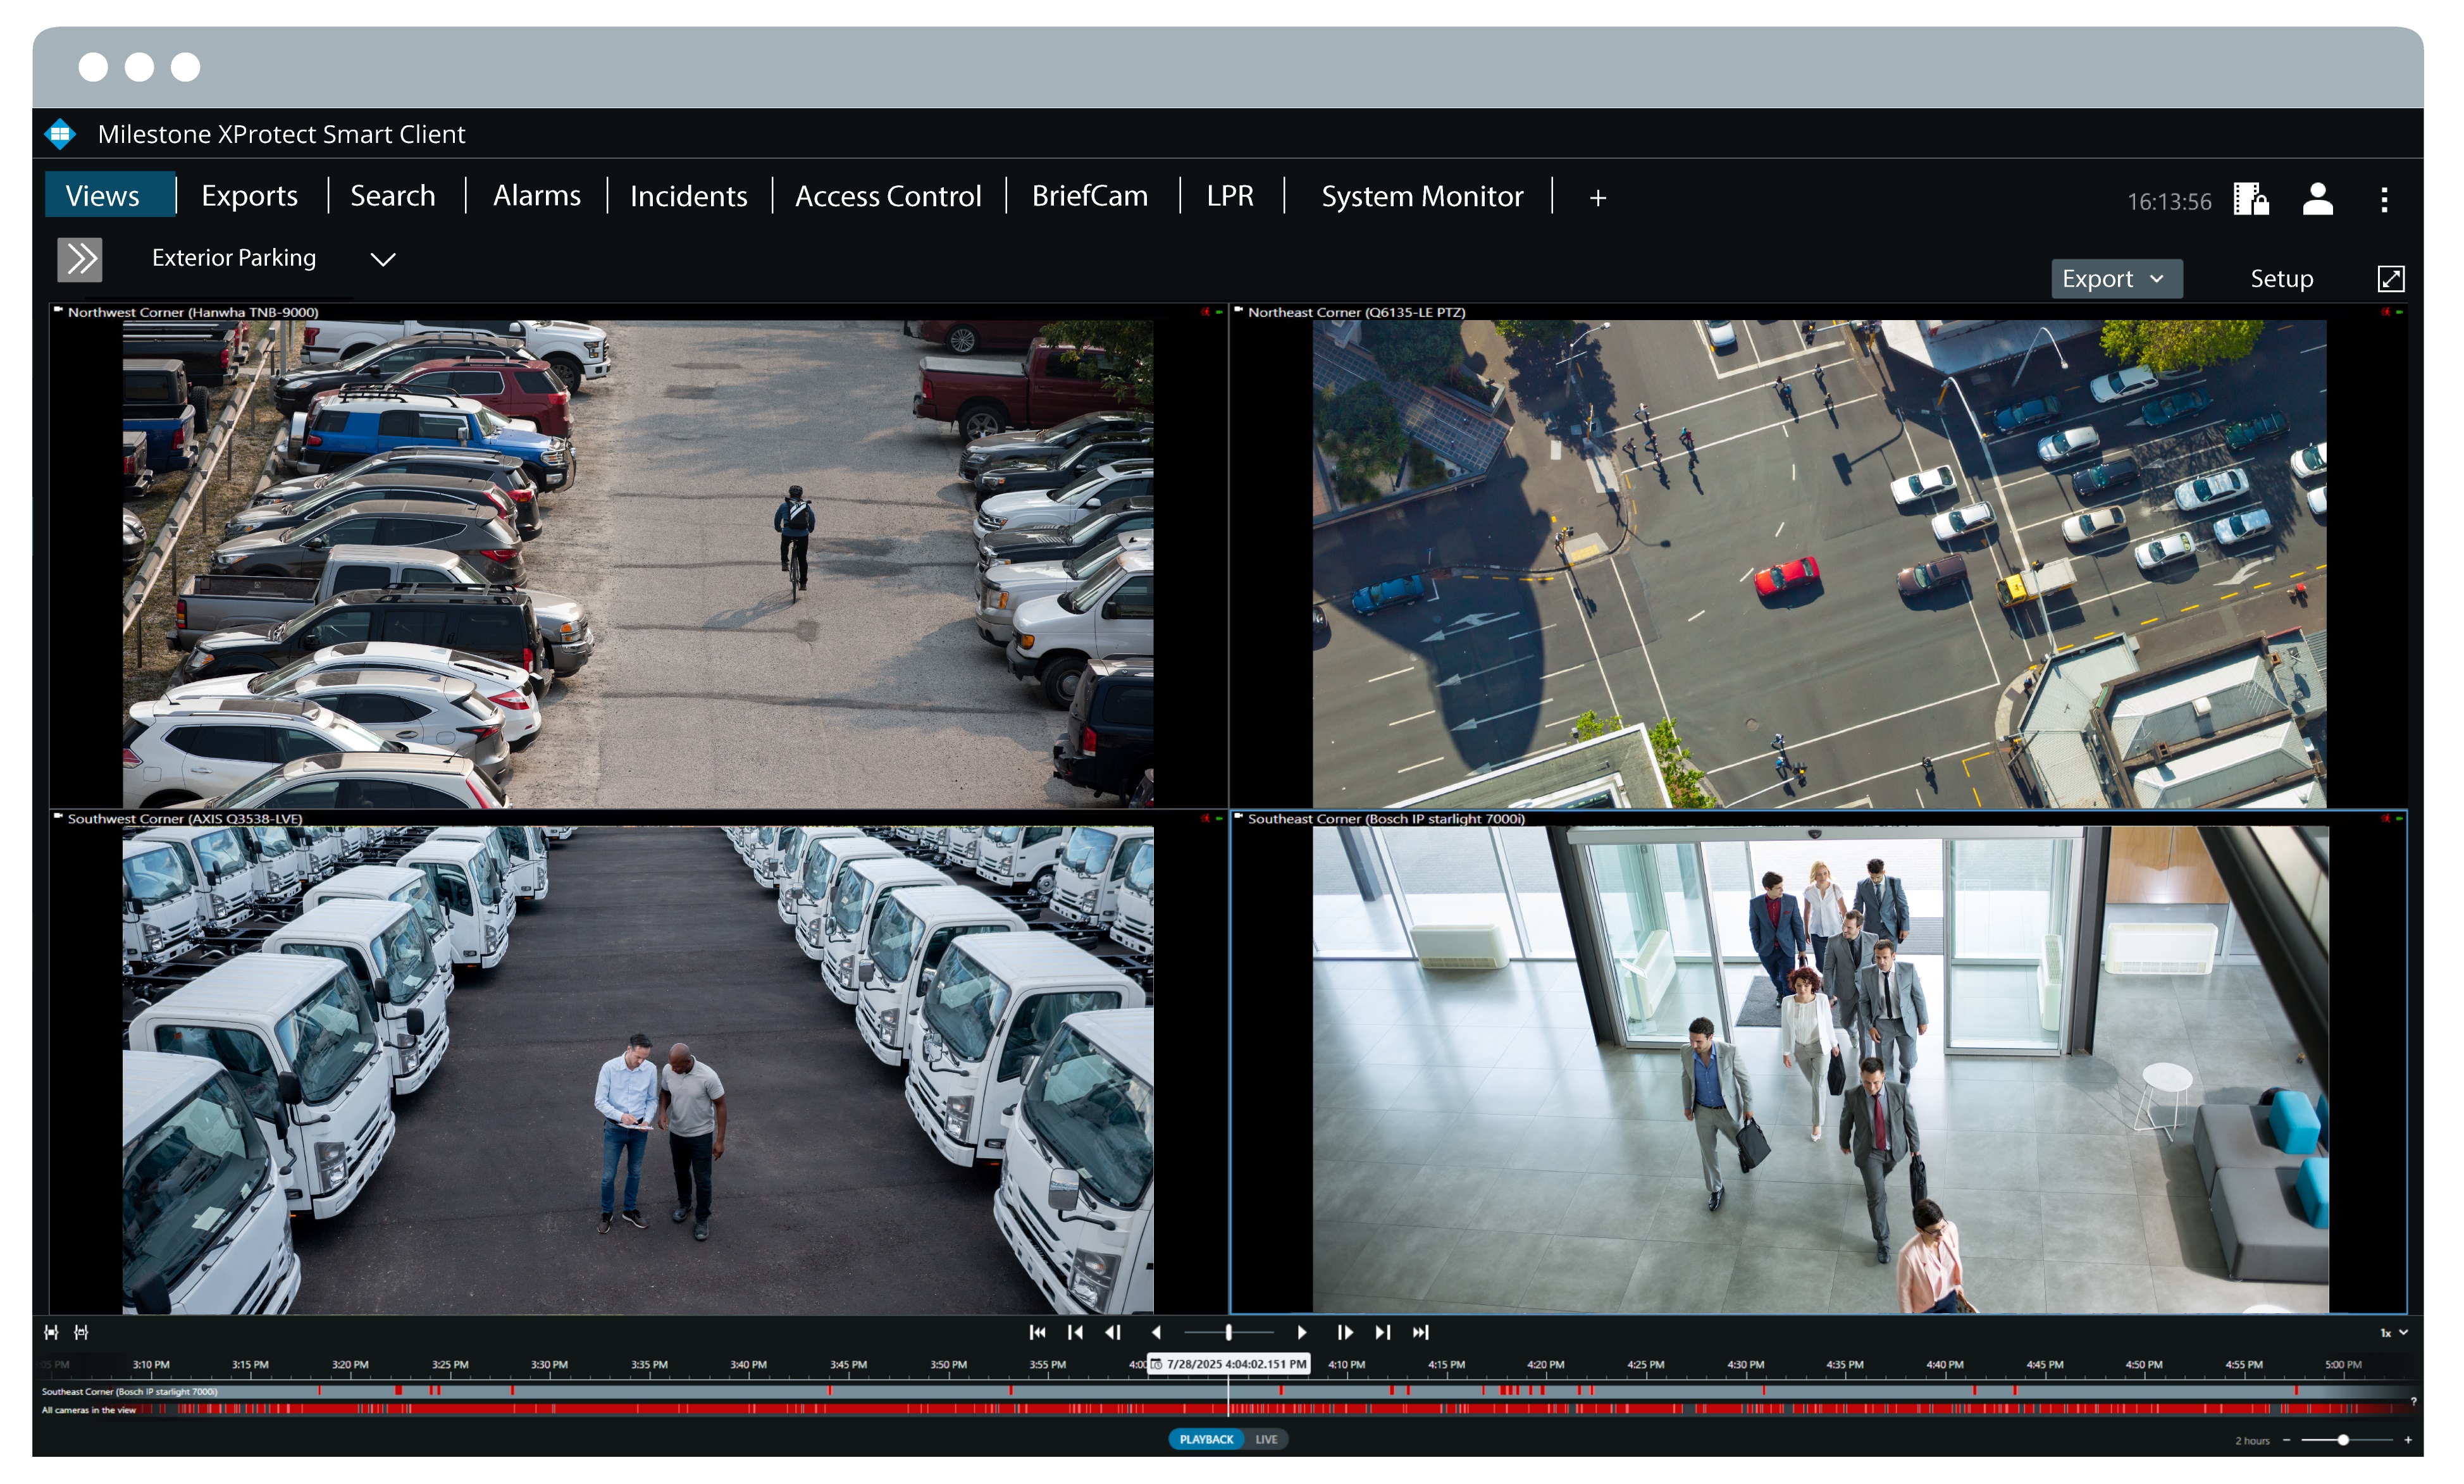
Task: Open the user profile icon
Action: tap(2317, 199)
